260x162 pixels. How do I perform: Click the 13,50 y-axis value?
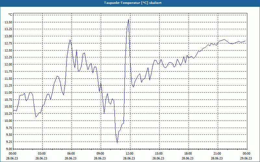pyautogui.click(x=9, y=22)
